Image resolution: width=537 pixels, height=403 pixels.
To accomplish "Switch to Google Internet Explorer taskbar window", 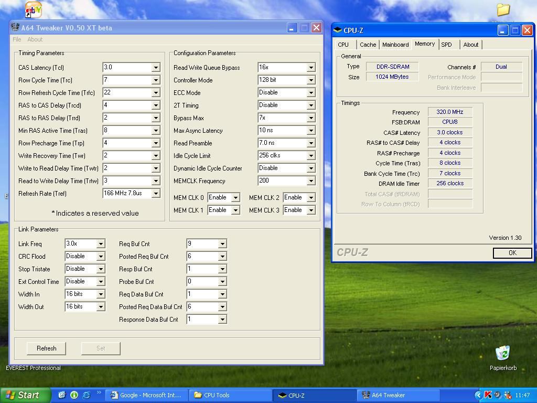I will click(x=147, y=395).
